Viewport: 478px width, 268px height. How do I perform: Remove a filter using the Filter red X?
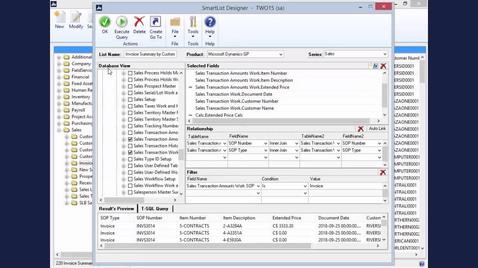coord(383,172)
